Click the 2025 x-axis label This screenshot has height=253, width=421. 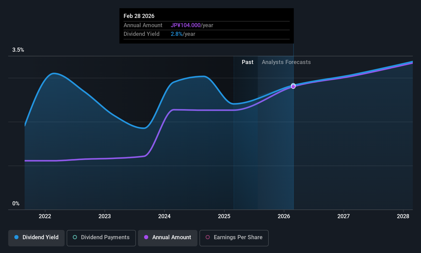click(224, 216)
